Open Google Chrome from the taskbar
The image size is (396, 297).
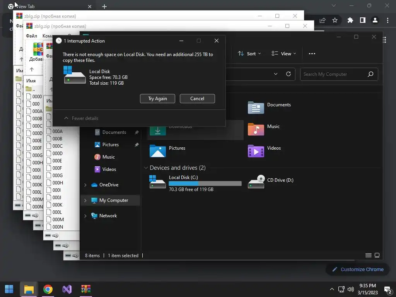48,289
